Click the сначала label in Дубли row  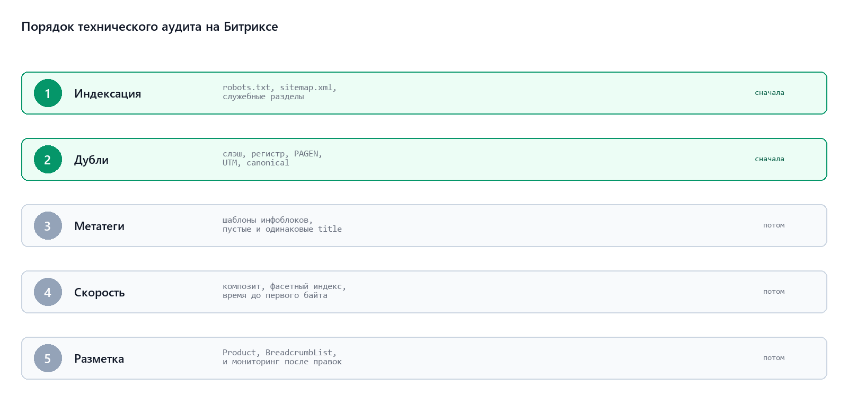770,159
